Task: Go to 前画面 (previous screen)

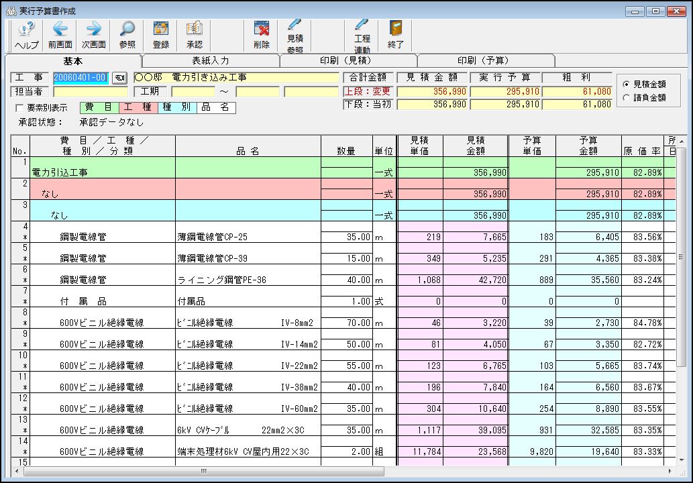Action: [x=59, y=35]
